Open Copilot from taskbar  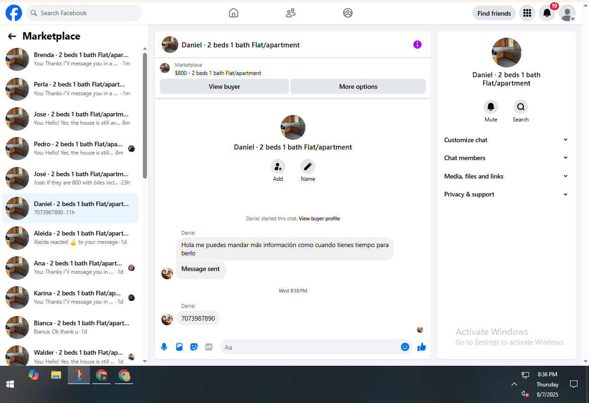(34, 375)
